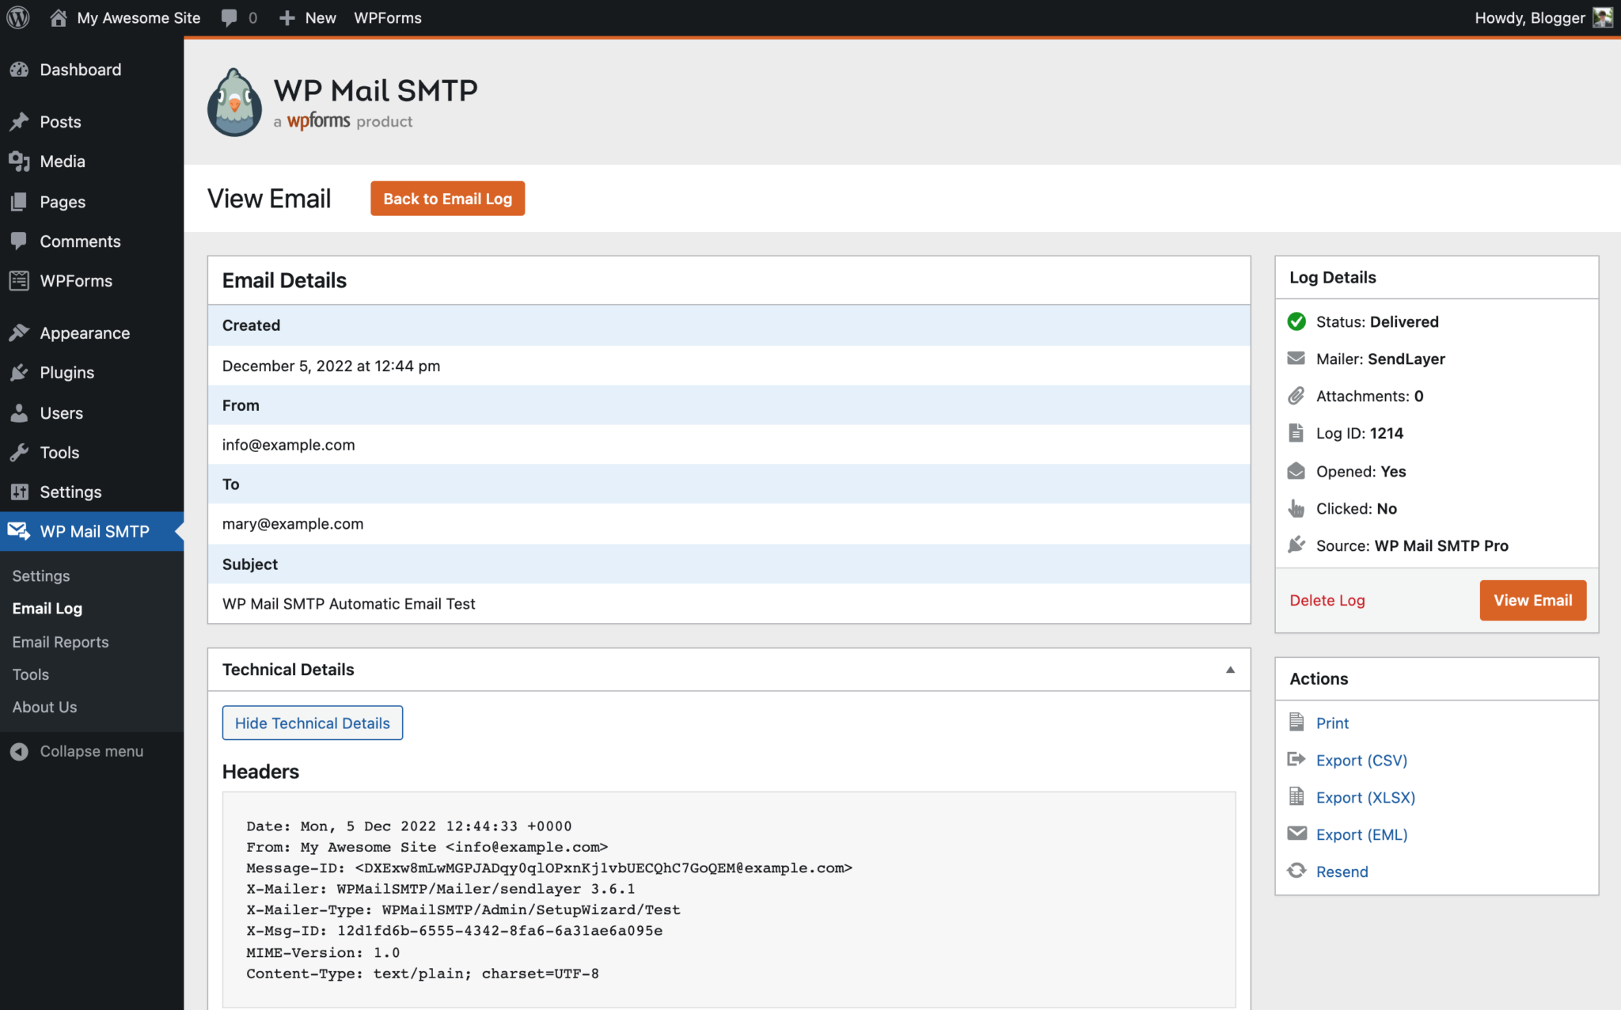The height and width of the screenshot is (1010, 1621).
Task: Click the WP Mail SMTP pigeon mascot logo
Action: [233, 101]
